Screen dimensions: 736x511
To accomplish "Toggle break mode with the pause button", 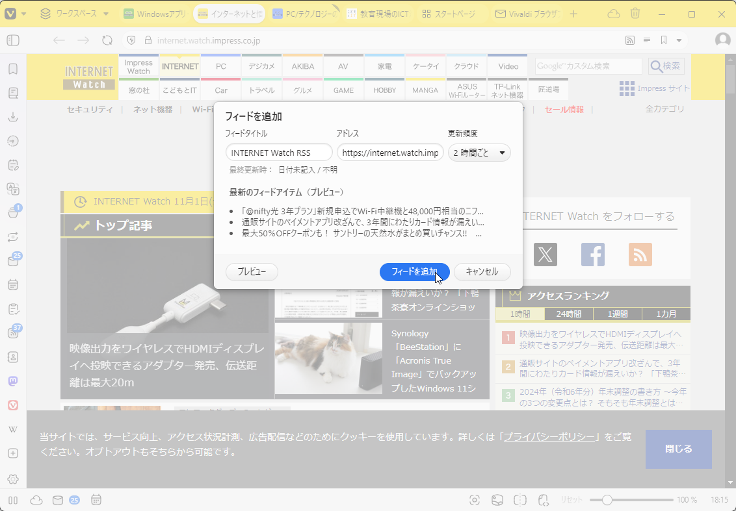I will [12, 500].
